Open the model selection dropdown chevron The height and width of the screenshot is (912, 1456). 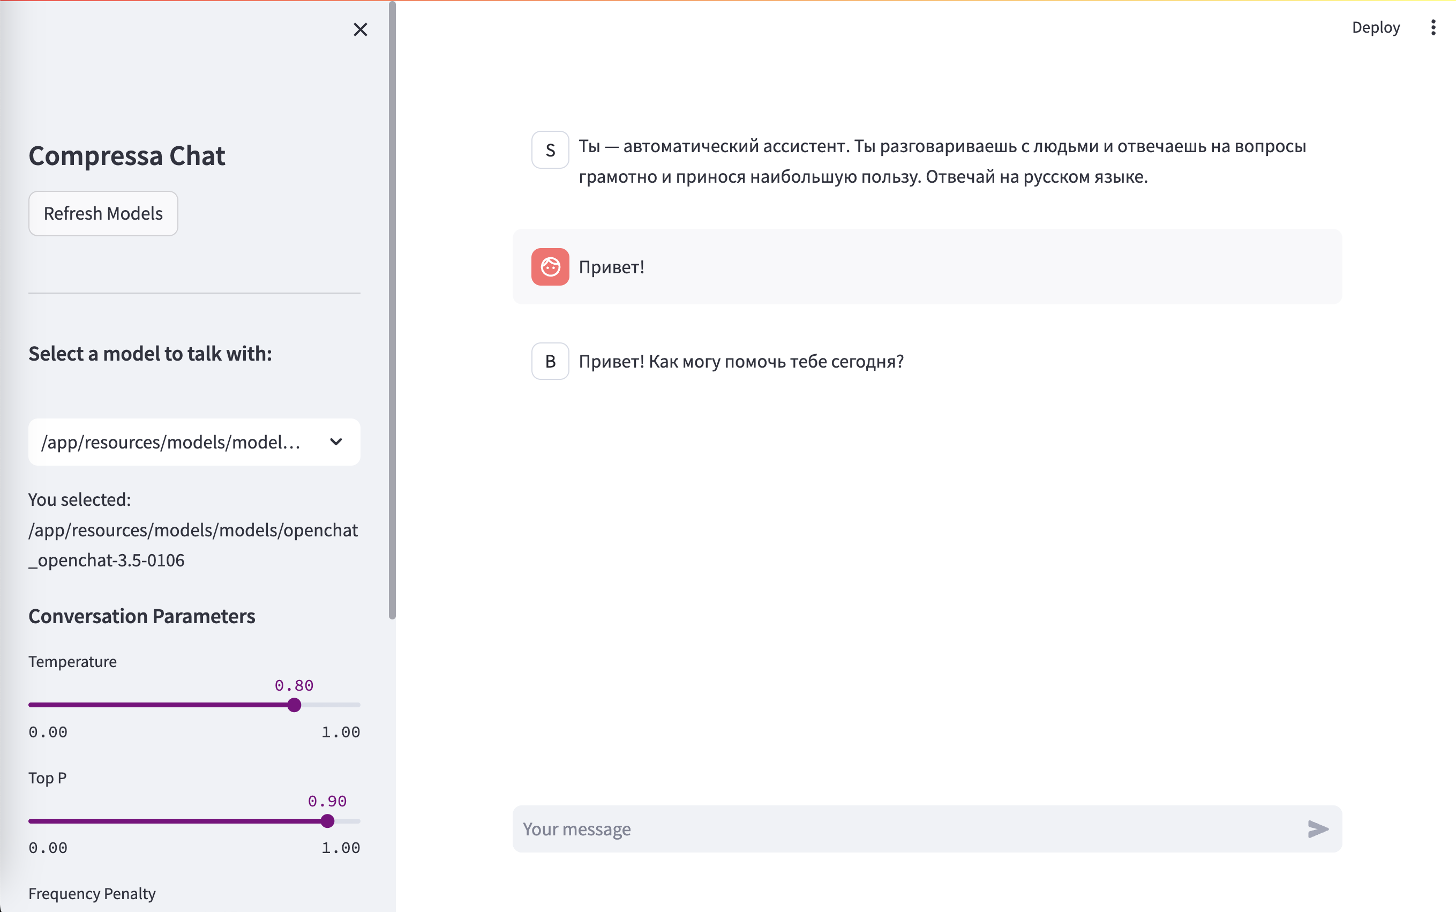(x=336, y=442)
